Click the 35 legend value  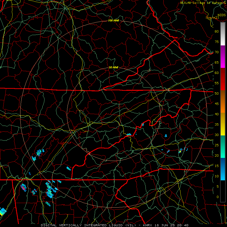[x=217, y=125]
